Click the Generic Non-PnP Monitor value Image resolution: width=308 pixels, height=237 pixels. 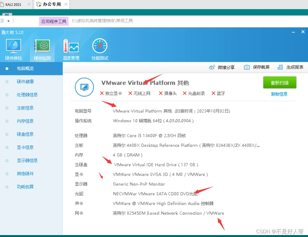pyautogui.click(x=139, y=184)
